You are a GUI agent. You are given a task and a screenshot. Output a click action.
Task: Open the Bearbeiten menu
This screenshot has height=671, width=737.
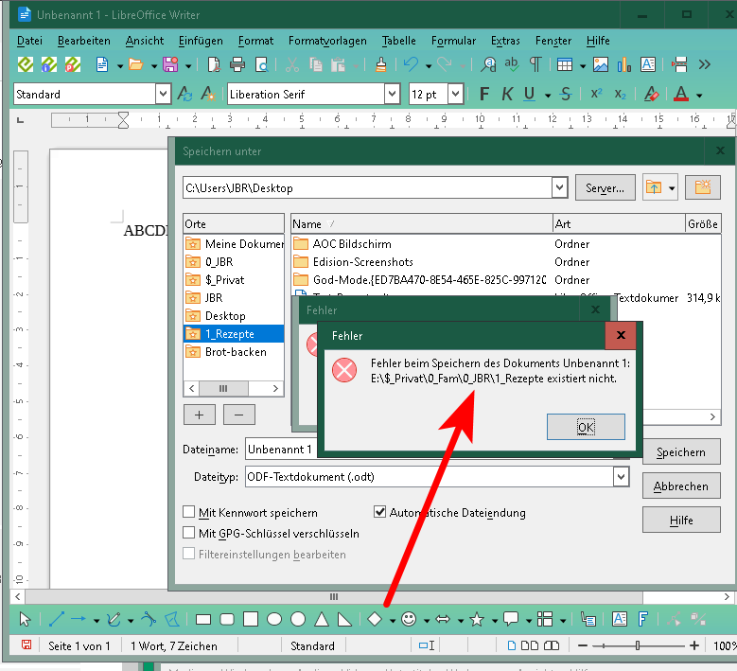coord(83,41)
